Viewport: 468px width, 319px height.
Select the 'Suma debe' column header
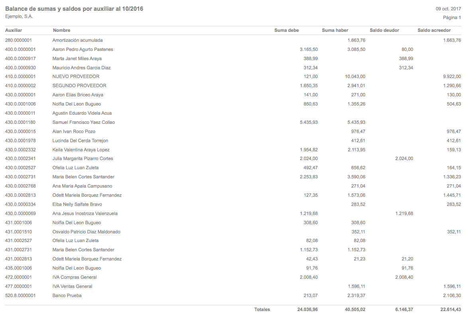(x=286, y=30)
